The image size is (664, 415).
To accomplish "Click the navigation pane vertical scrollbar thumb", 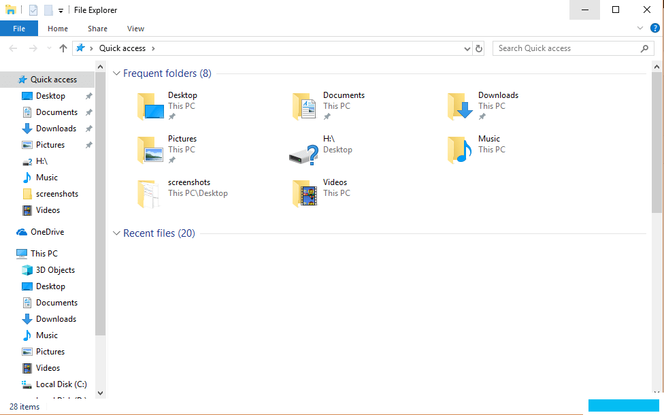I will coord(101,203).
